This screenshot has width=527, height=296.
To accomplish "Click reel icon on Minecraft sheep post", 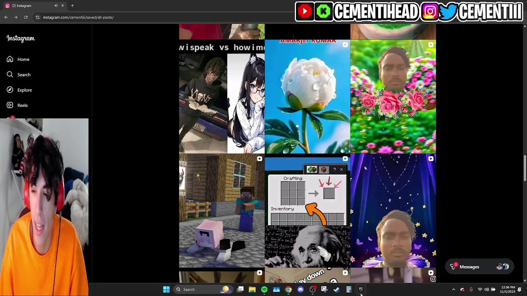I will point(259,159).
